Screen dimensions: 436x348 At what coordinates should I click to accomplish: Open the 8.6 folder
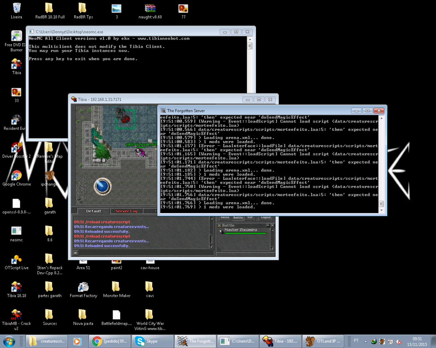(50, 233)
